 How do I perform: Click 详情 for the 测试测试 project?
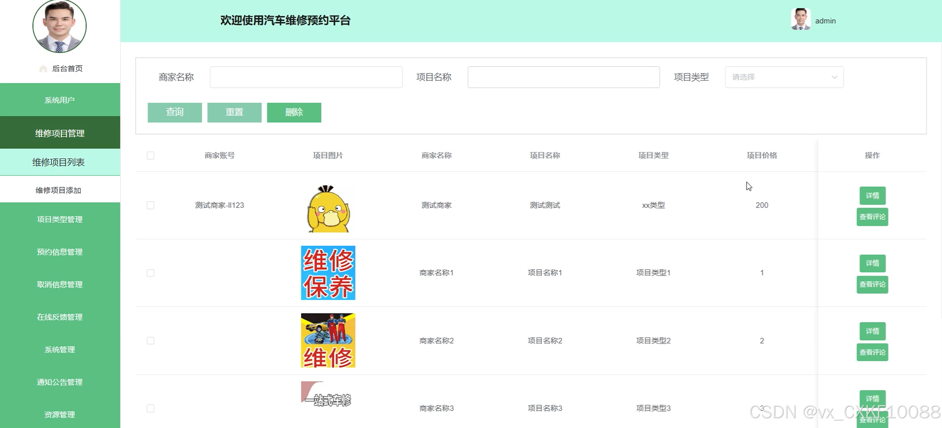872,196
